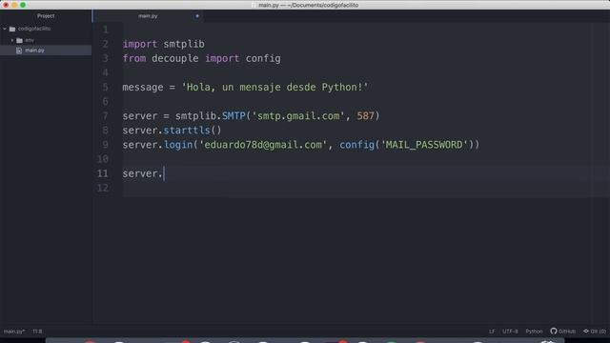The width and height of the screenshot is (610, 343).
Task: Click the Git commit icon in status bar
Action: tap(586, 331)
